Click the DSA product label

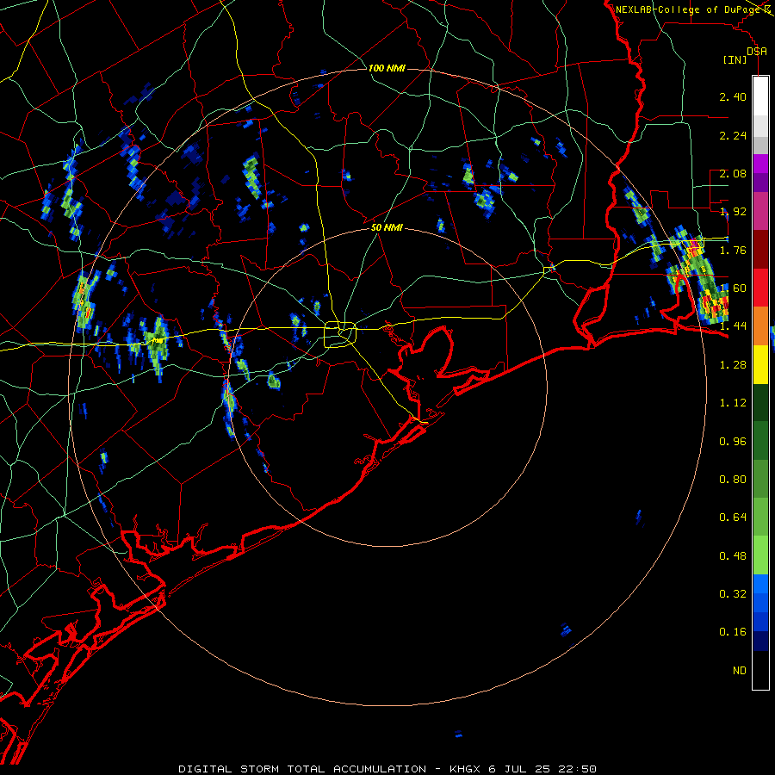pyautogui.click(x=757, y=52)
